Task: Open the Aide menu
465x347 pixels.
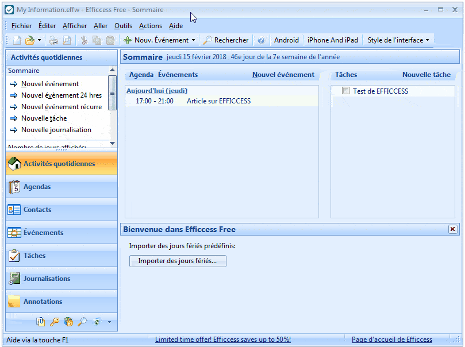Action: (x=176, y=26)
